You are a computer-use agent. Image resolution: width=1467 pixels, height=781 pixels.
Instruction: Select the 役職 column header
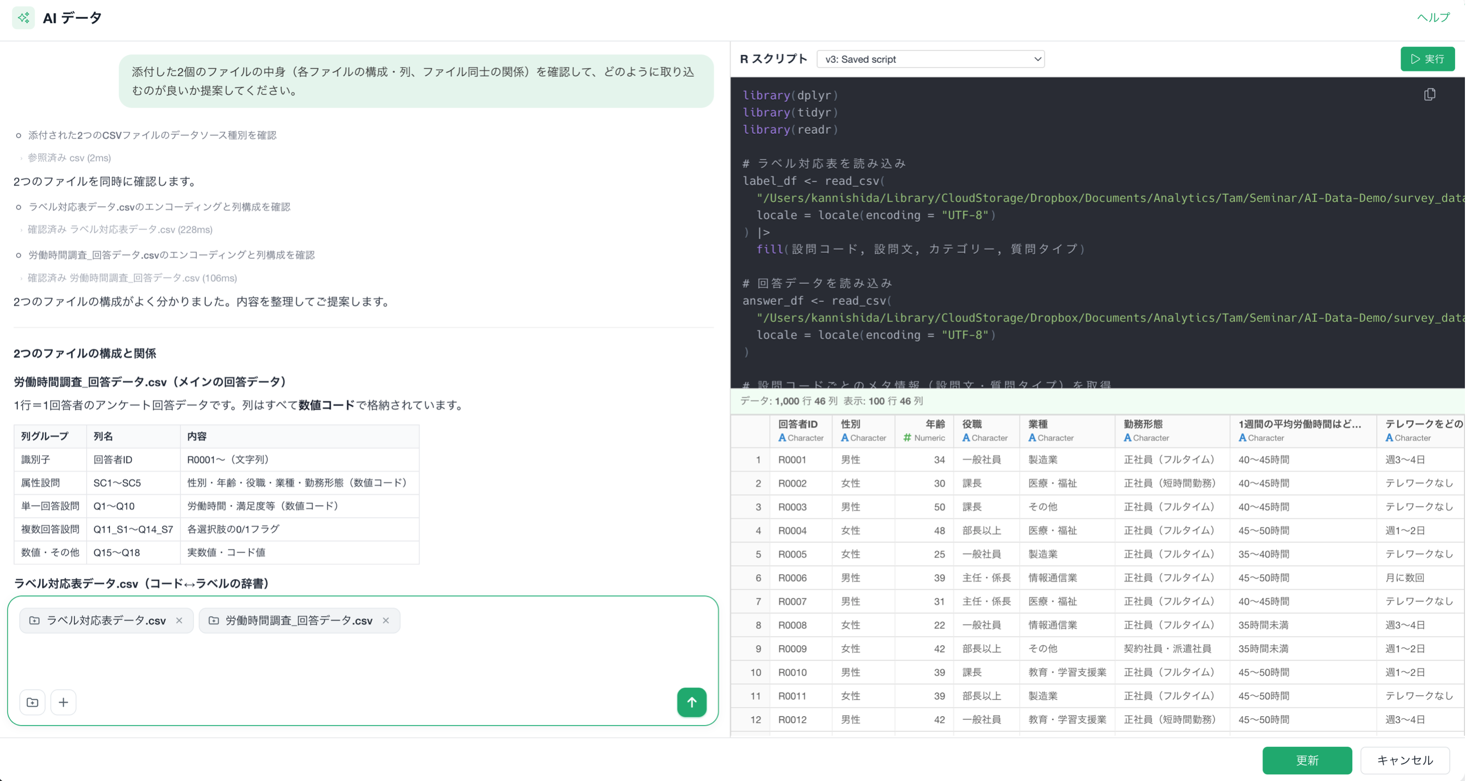(x=986, y=431)
